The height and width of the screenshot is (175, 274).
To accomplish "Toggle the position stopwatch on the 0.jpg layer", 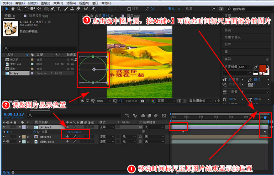I will click(34, 132).
